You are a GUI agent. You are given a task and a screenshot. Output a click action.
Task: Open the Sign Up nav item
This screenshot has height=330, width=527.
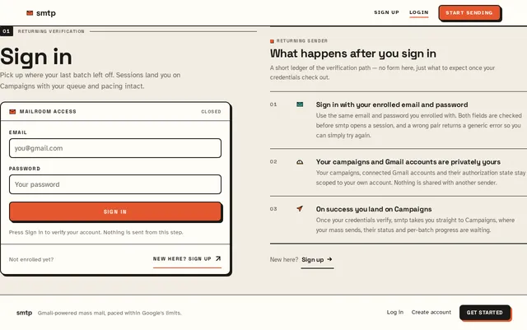(386, 12)
